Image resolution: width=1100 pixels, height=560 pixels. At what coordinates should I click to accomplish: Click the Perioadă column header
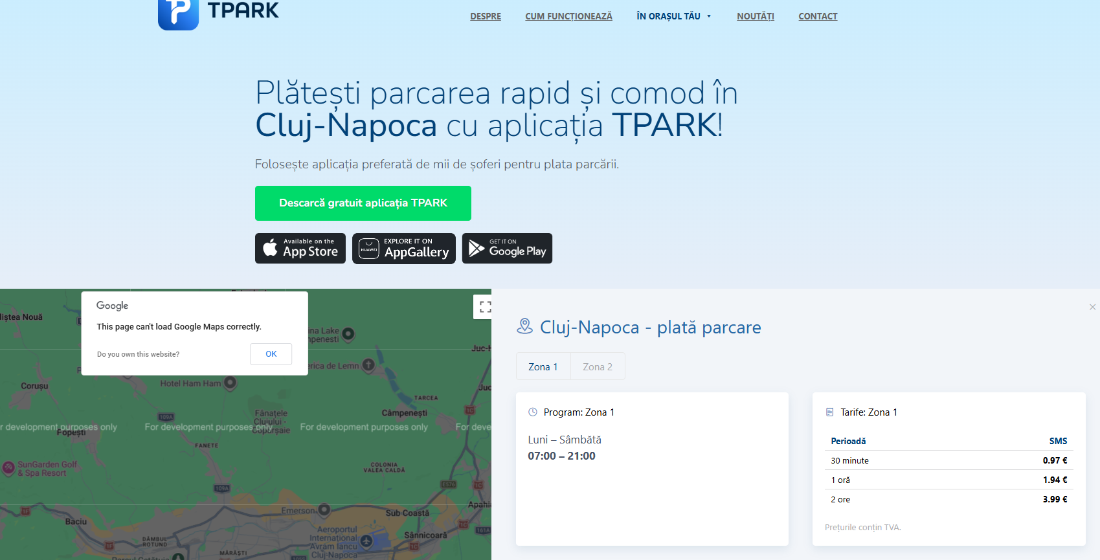[848, 441]
